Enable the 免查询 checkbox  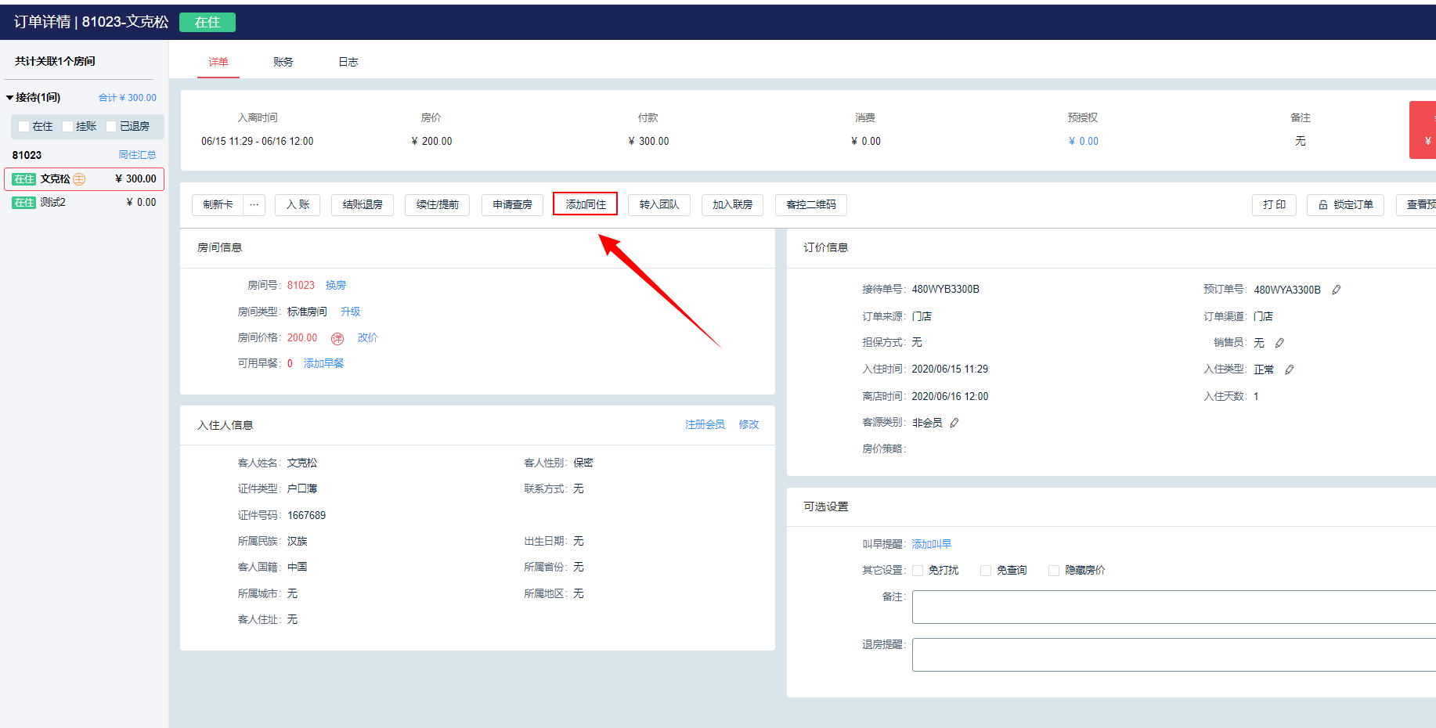point(986,571)
